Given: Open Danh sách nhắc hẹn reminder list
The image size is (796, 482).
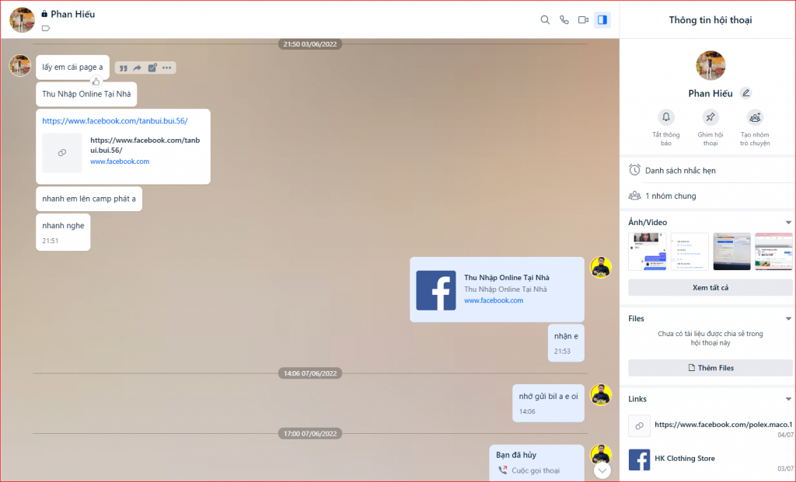Looking at the screenshot, I should pos(679,170).
